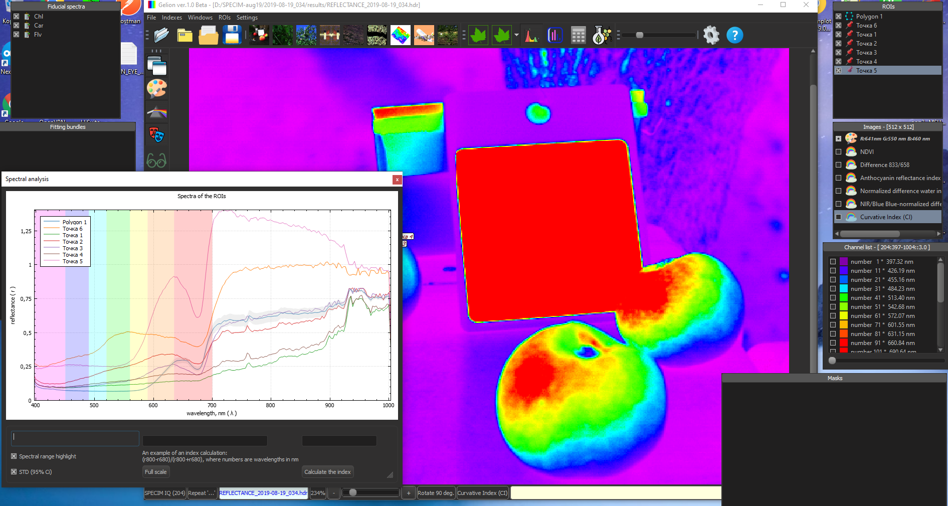Viewport: 948px width, 506px height.
Task: Click the Full scale button
Action: pyautogui.click(x=156, y=472)
